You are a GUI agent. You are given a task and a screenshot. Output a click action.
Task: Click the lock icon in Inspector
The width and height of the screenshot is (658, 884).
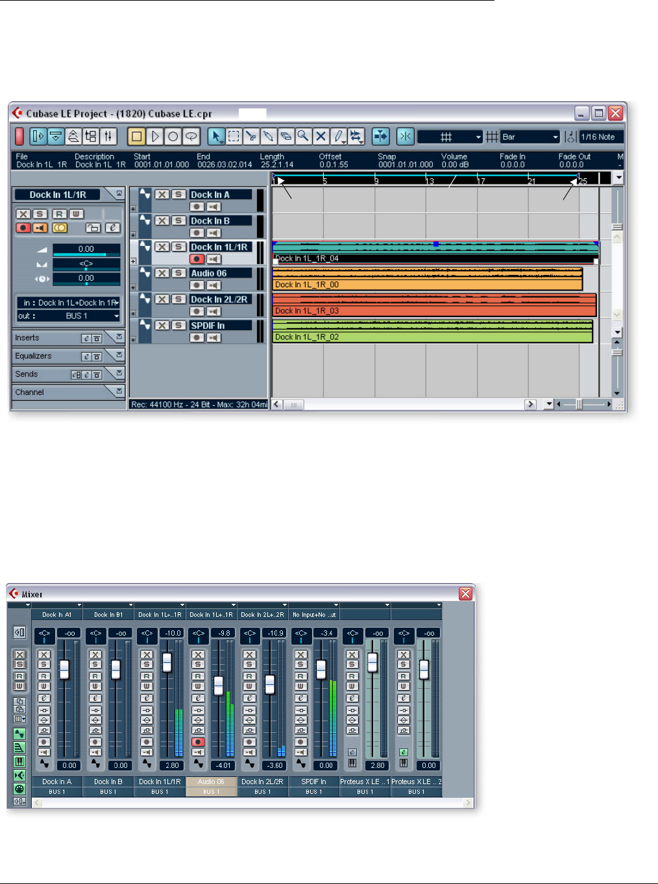click(x=93, y=228)
